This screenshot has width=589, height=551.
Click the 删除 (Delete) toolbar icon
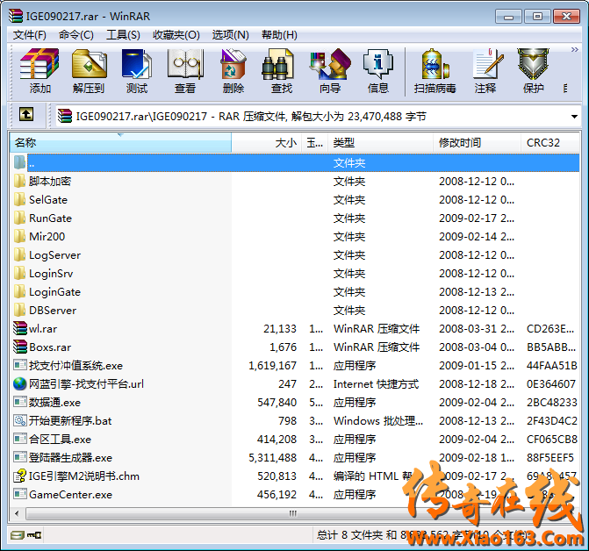coord(233,71)
